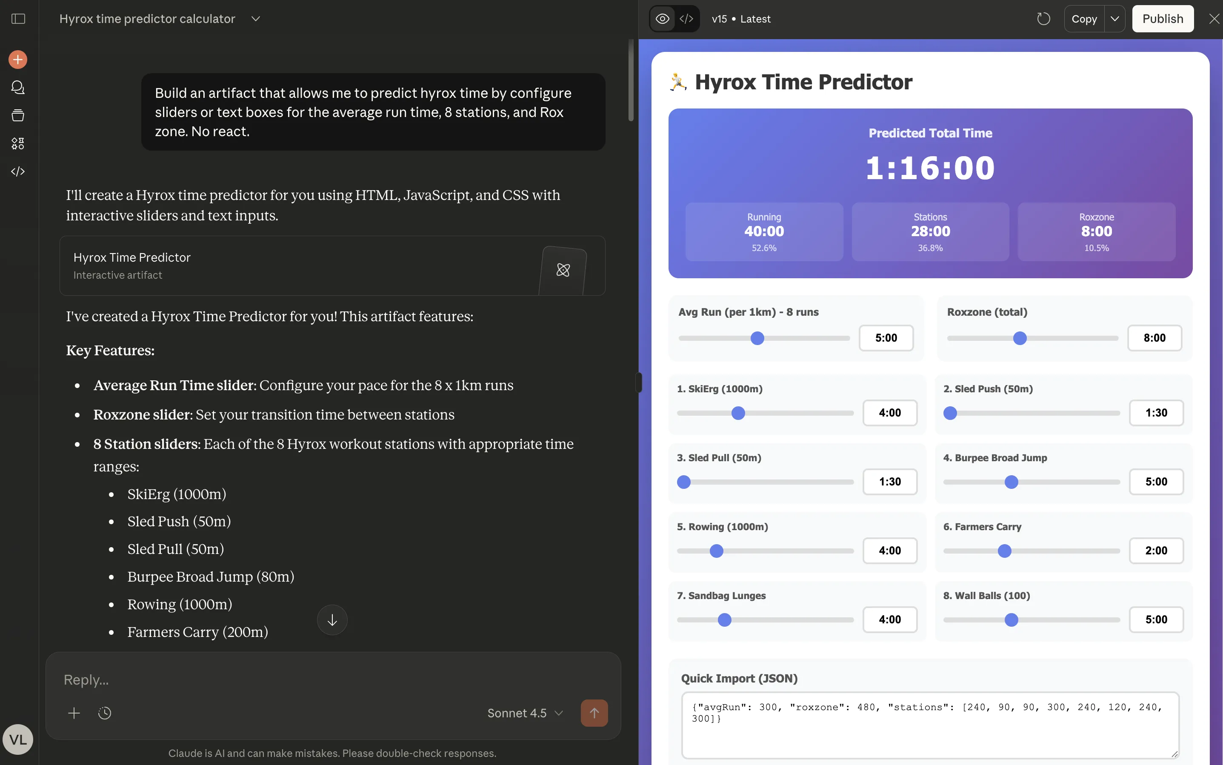The width and height of the screenshot is (1223, 765).
Task: Open the Projects icon in the sidebar
Action: click(x=18, y=115)
